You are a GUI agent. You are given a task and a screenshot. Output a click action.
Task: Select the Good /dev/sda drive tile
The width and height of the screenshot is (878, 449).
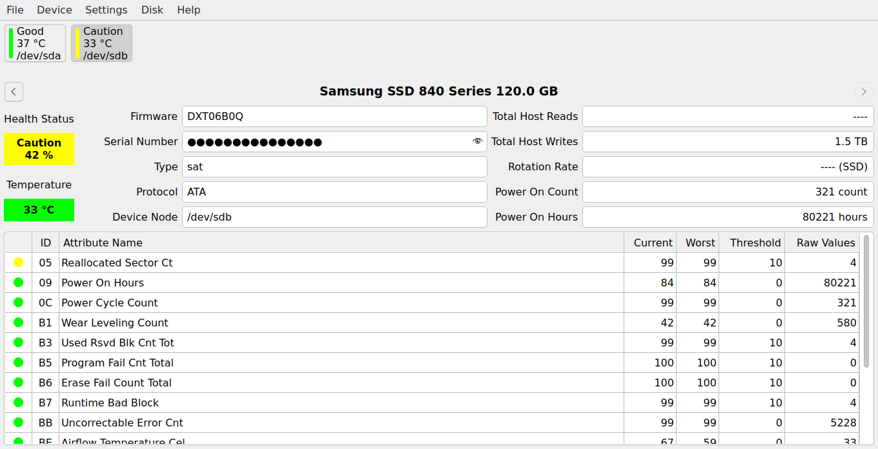pyautogui.click(x=35, y=43)
